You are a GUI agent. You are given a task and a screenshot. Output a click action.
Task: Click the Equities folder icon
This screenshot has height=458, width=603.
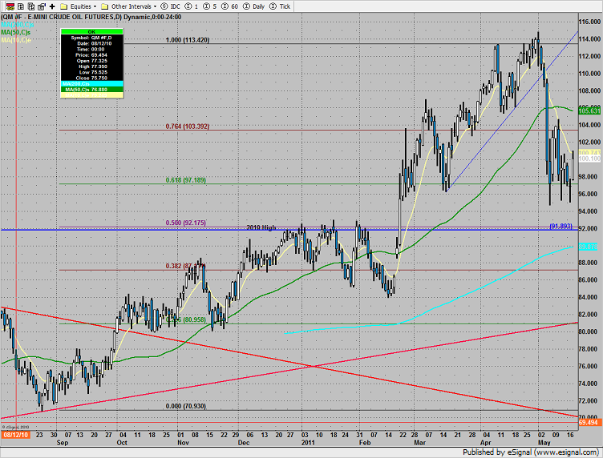pos(64,6)
